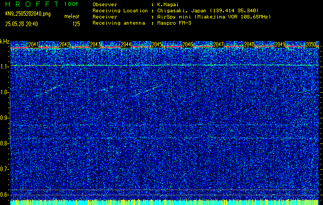323x205 pixels.
Task: Click the Maspro FM-3 antenna text
Action: pyautogui.click(x=174, y=23)
